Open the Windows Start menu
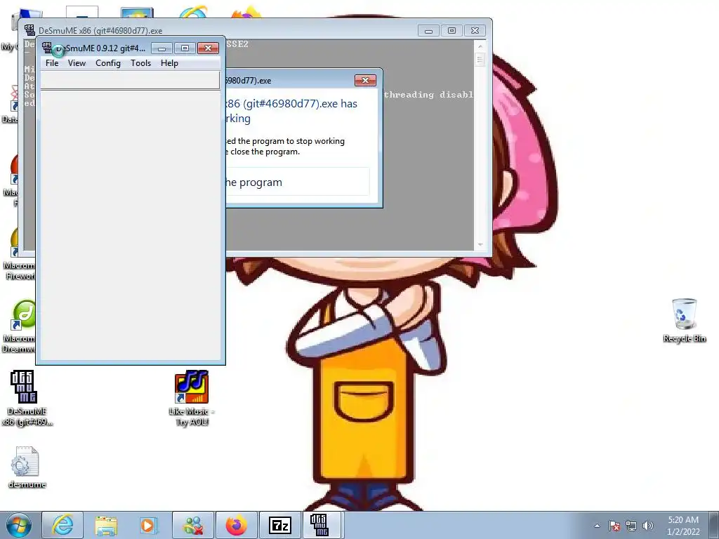Viewport: 719px width, 539px height. coord(19,525)
